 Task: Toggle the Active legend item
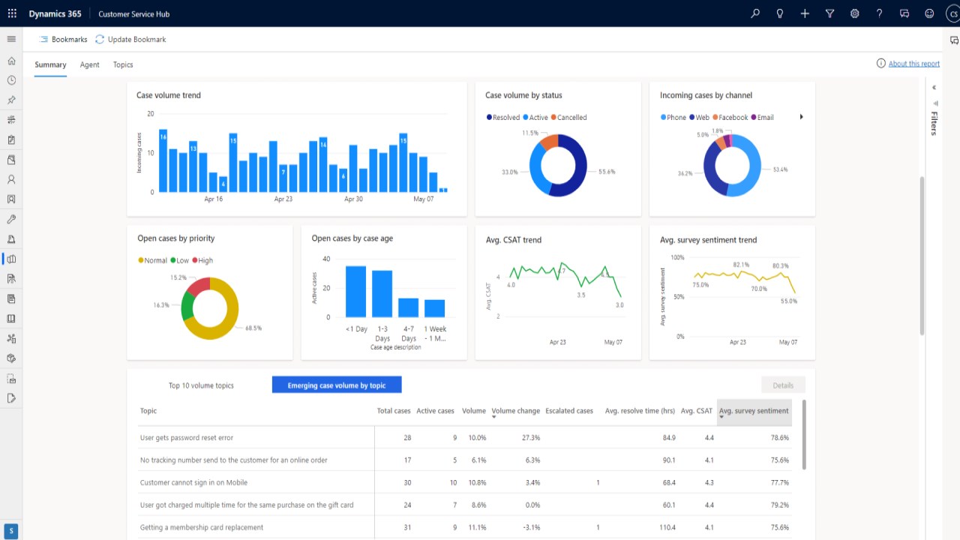click(x=535, y=118)
